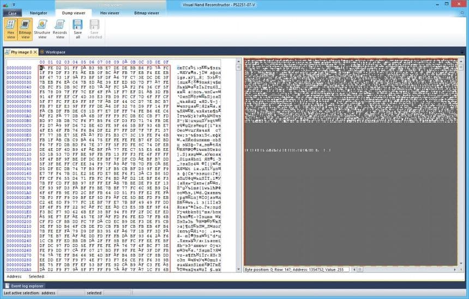Image resolution: width=469 pixels, height=299 pixels.
Task: Click the hex pane scroll down arrow
Action: pos(238,270)
